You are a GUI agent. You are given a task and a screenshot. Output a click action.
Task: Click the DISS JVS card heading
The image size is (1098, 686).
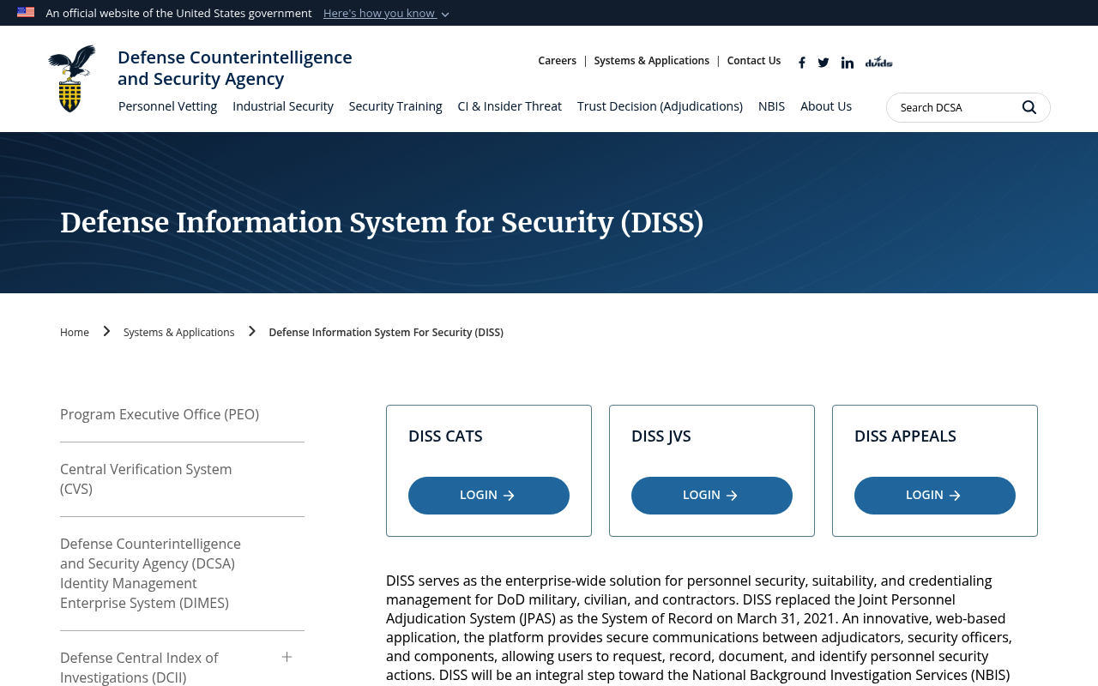pyautogui.click(x=661, y=436)
